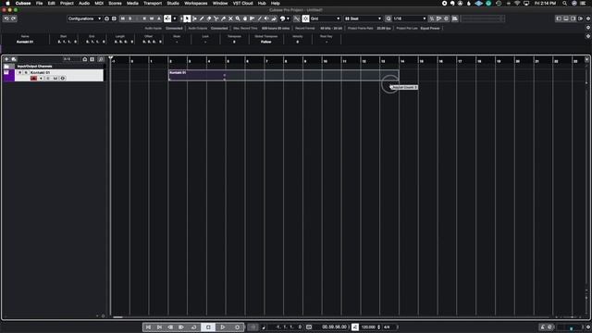Screen dimensions: 592x333
Task: Toggle the lower zone visibility button
Action: pos(566,18)
